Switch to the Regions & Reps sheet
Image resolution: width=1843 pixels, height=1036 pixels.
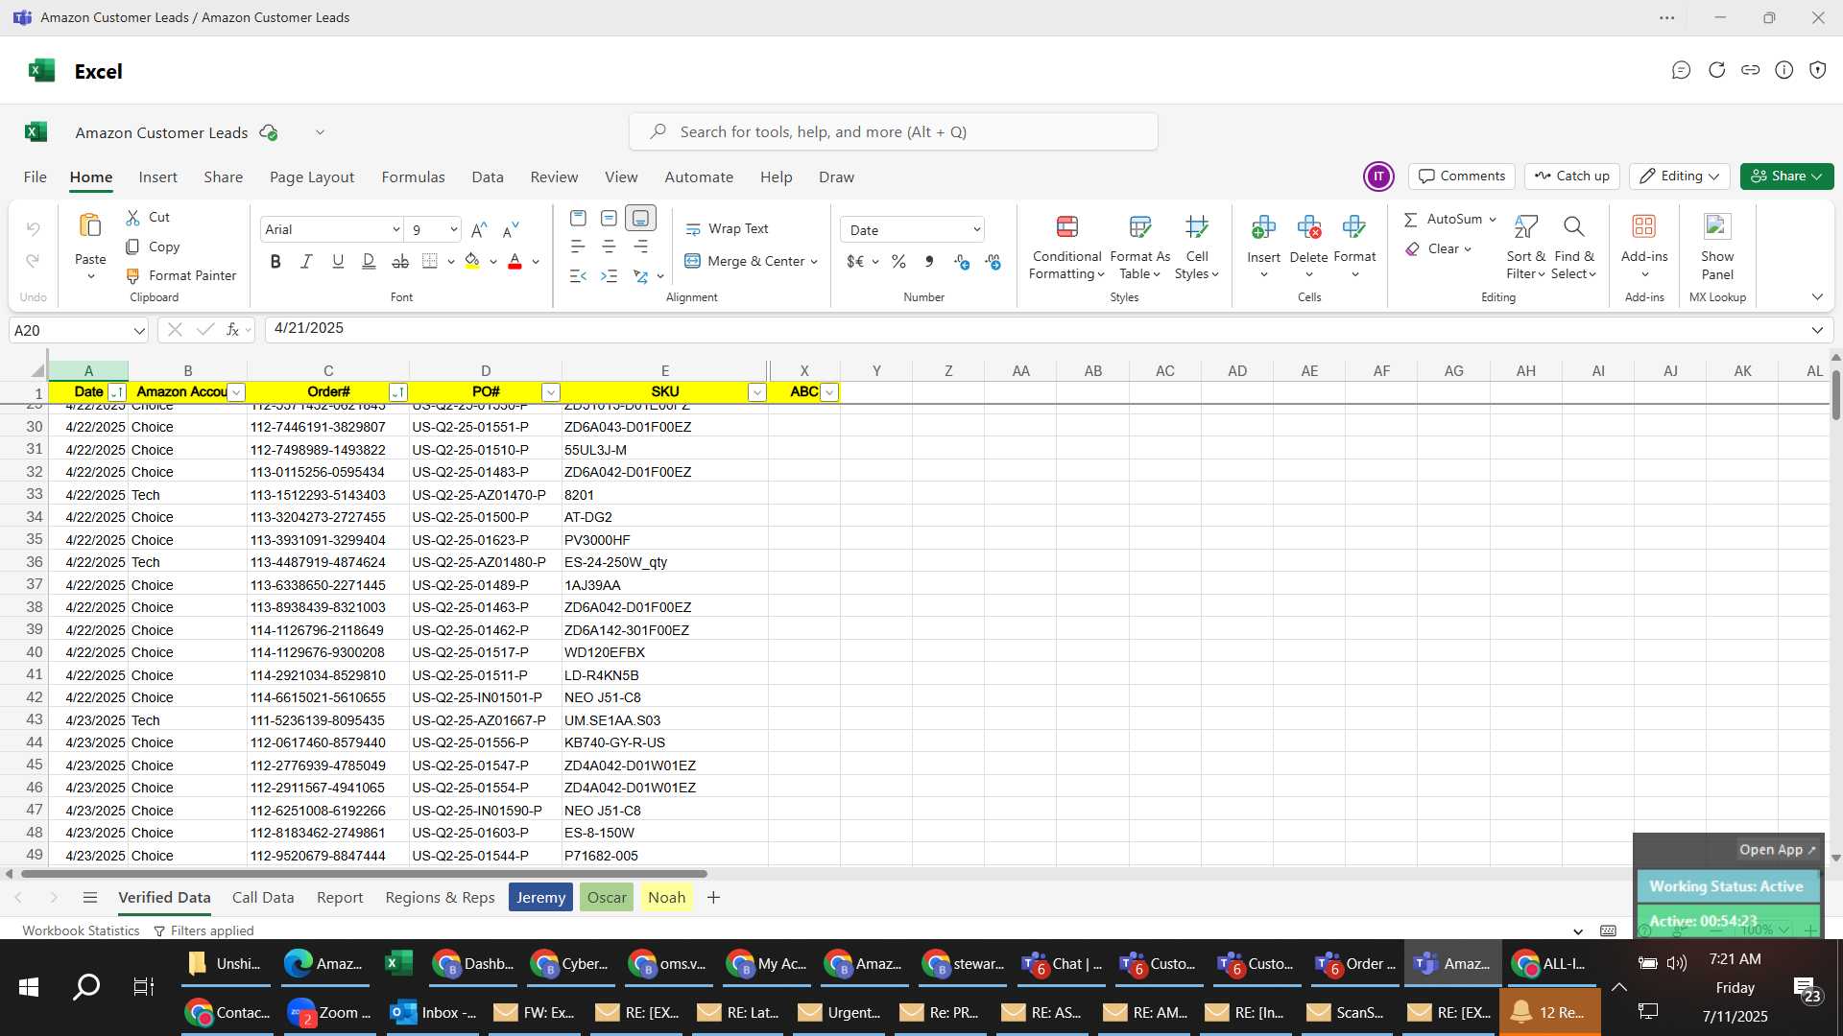pyautogui.click(x=440, y=898)
